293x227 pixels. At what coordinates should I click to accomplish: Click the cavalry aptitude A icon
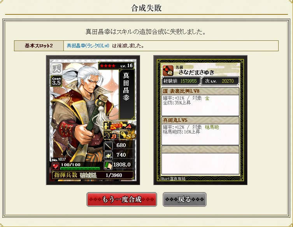(126, 126)
